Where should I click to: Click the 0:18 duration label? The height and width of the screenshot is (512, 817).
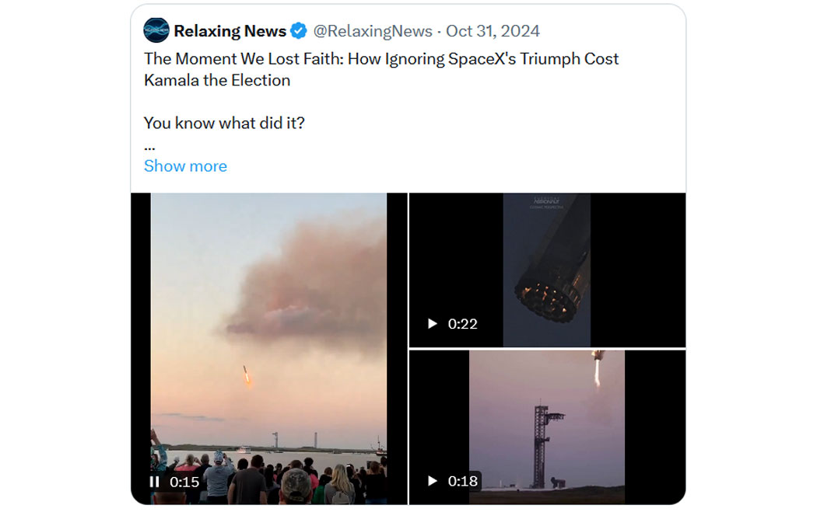point(463,481)
